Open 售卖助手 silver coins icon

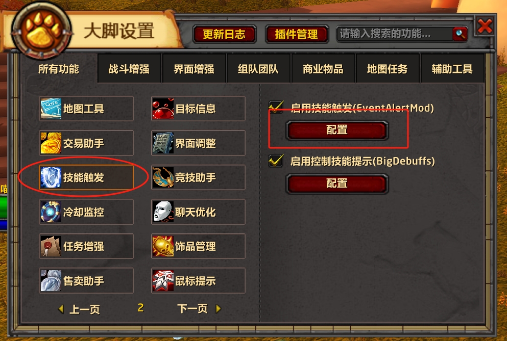[51, 281]
